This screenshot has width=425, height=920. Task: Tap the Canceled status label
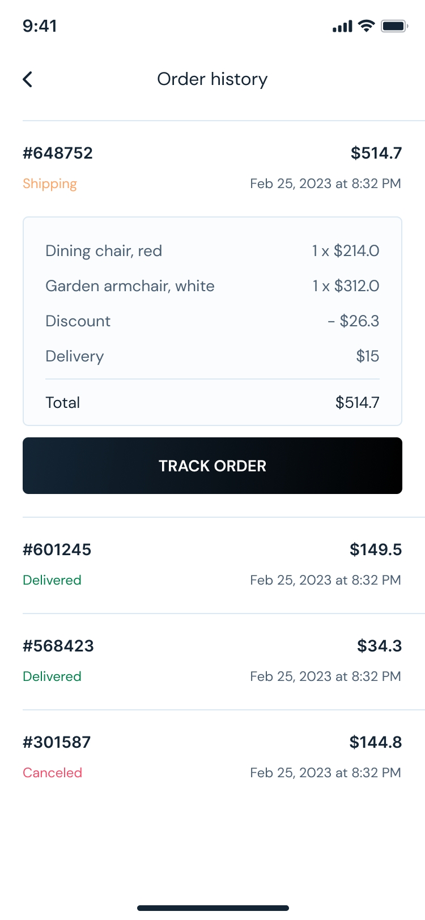point(52,773)
